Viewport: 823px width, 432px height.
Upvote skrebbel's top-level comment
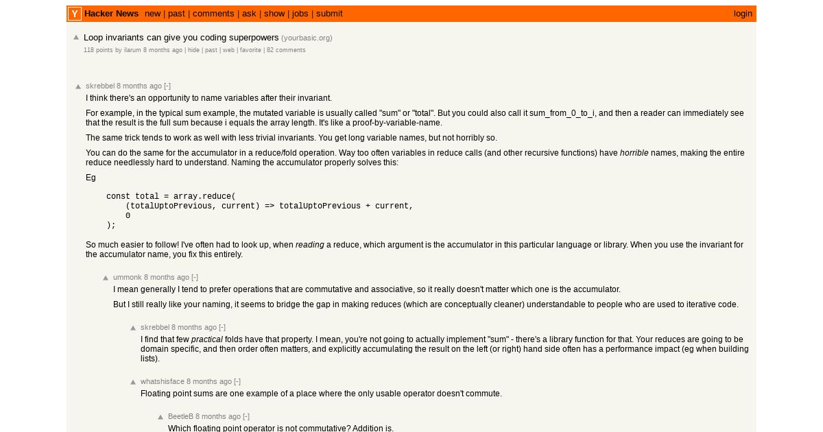(x=78, y=87)
